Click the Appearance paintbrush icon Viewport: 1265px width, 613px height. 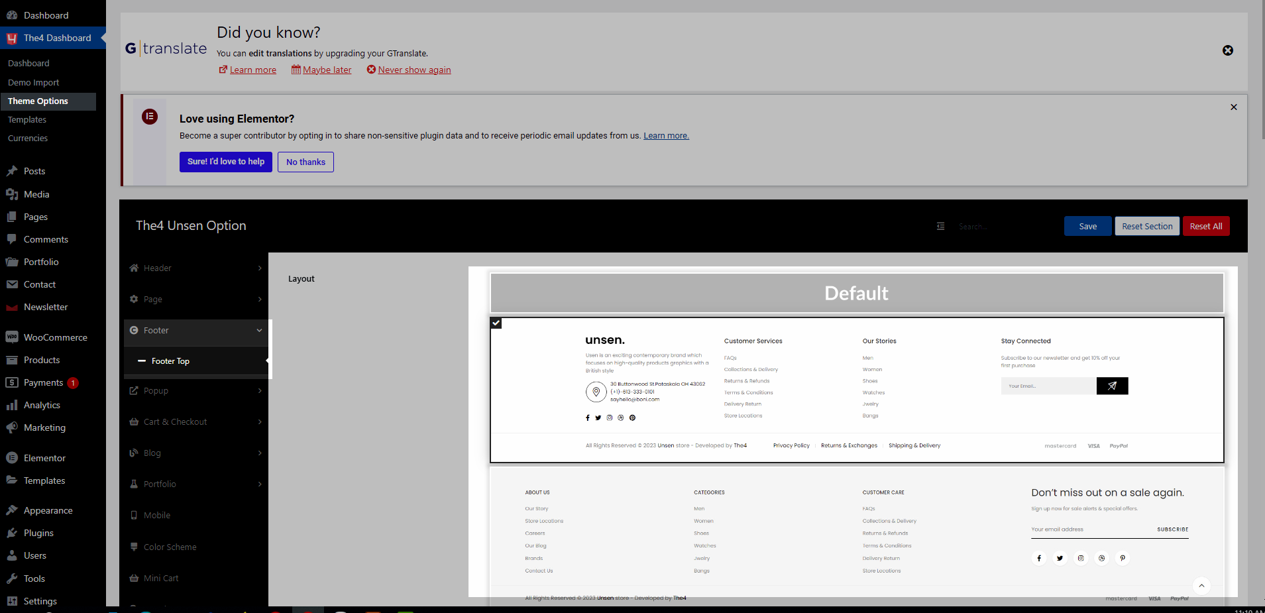(x=12, y=510)
